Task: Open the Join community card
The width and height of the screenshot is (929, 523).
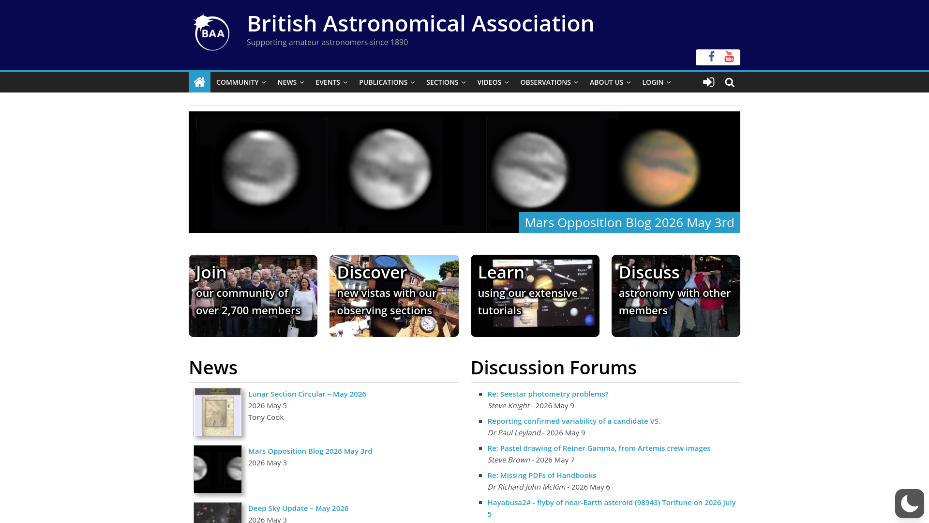Action: coord(253,296)
